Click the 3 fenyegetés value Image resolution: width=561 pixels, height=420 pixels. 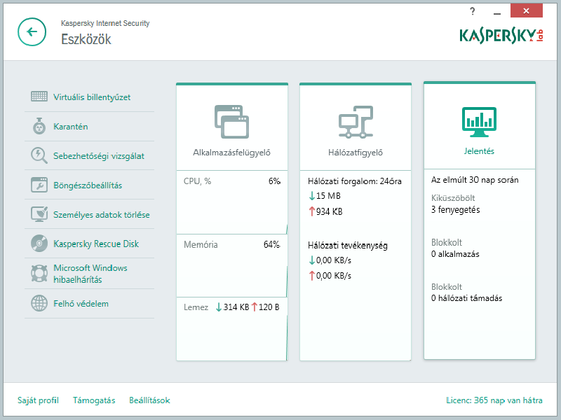(455, 209)
